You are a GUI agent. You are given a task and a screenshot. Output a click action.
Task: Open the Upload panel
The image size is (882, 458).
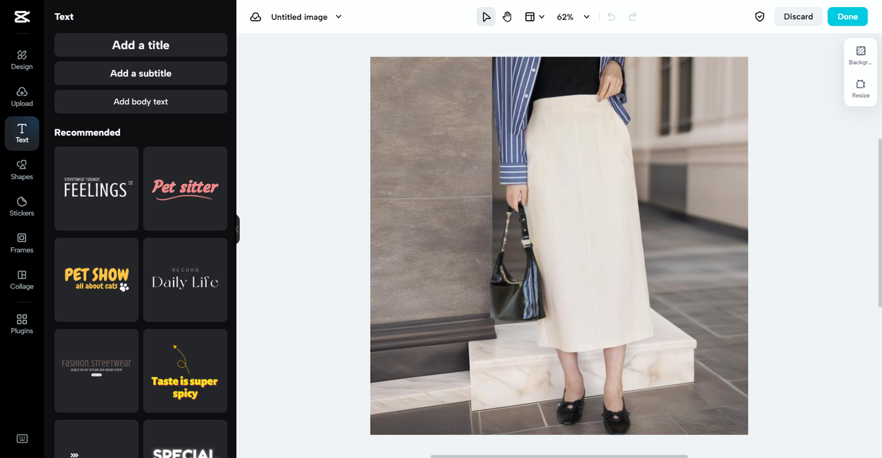pyautogui.click(x=22, y=96)
